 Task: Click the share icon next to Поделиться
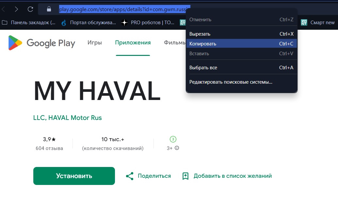tap(130, 176)
